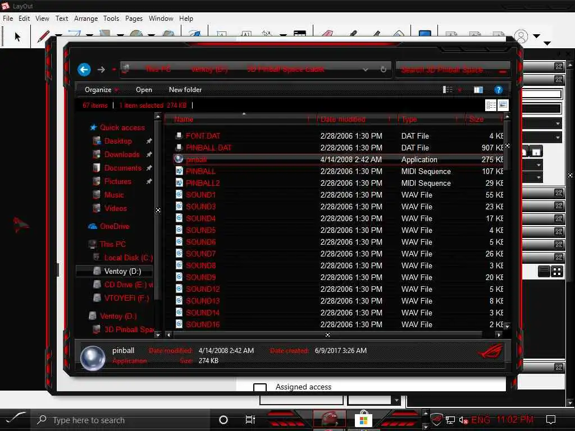Screen dimensions: 575x431
Task: Open the dropdown arrow beside user account icon
Action: (x=536, y=36)
